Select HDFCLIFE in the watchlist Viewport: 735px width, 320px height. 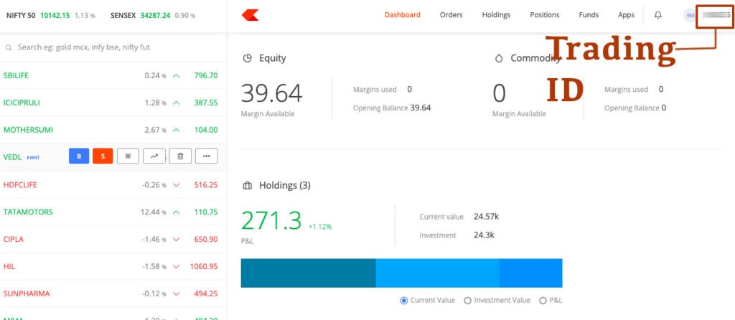[x=20, y=185]
